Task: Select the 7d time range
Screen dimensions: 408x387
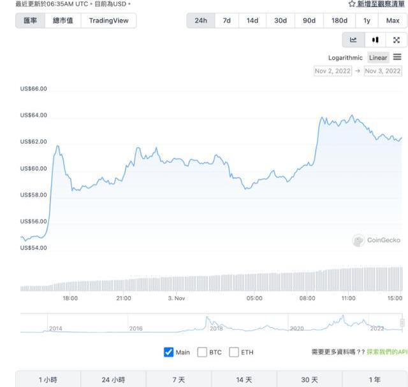Action: coord(227,20)
